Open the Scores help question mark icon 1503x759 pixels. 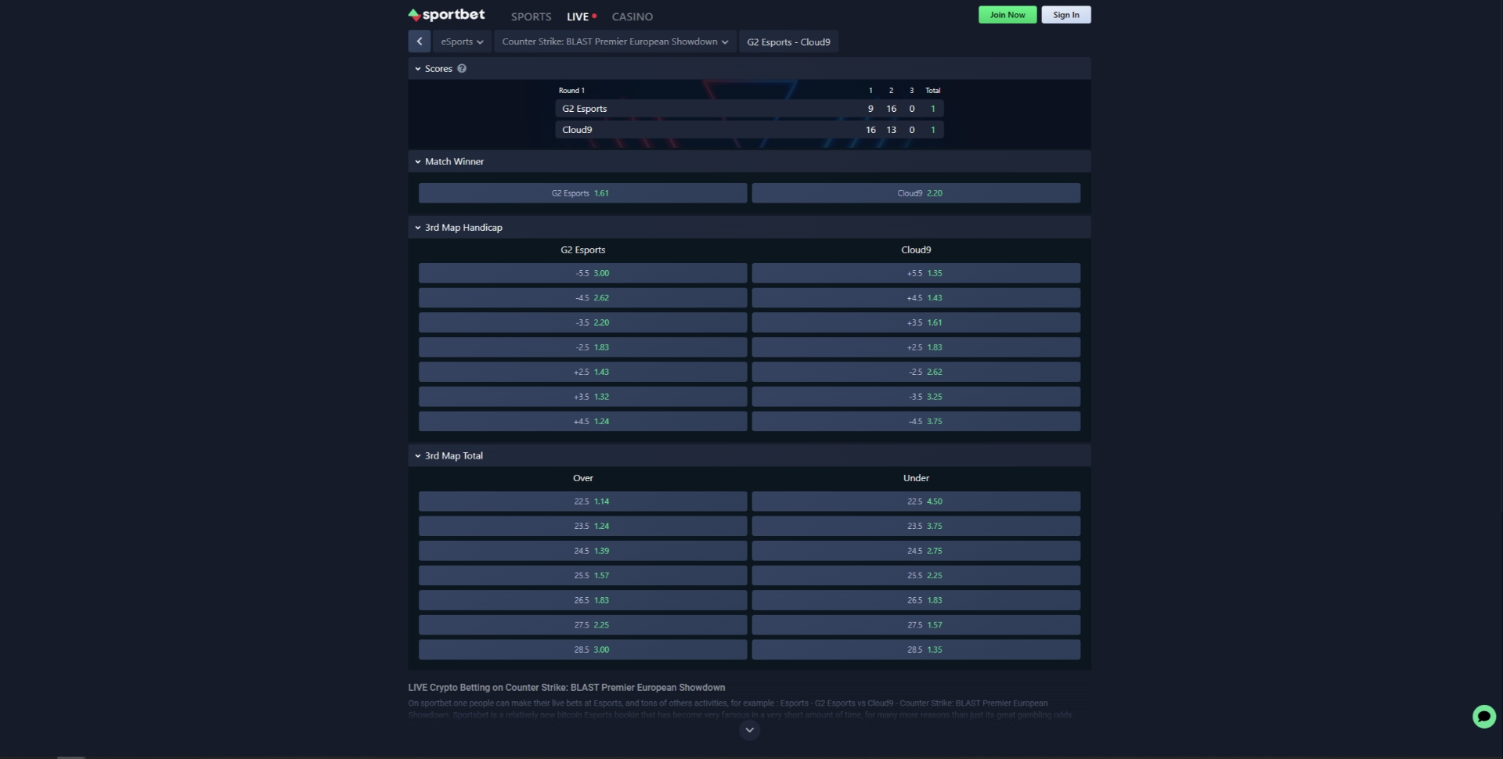[462, 69]
